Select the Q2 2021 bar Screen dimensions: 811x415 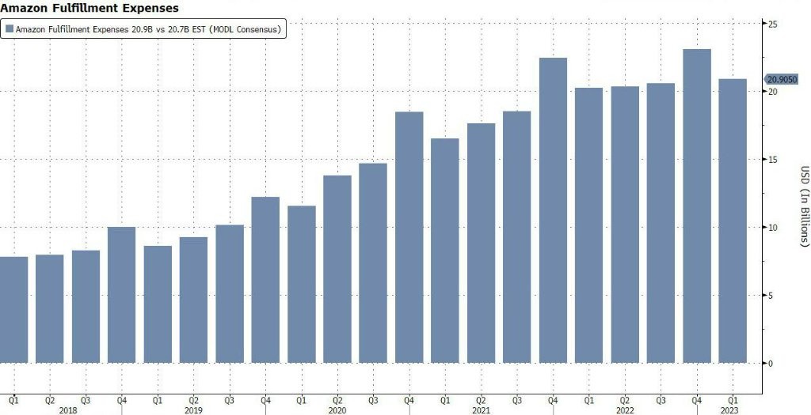point(481,243)
